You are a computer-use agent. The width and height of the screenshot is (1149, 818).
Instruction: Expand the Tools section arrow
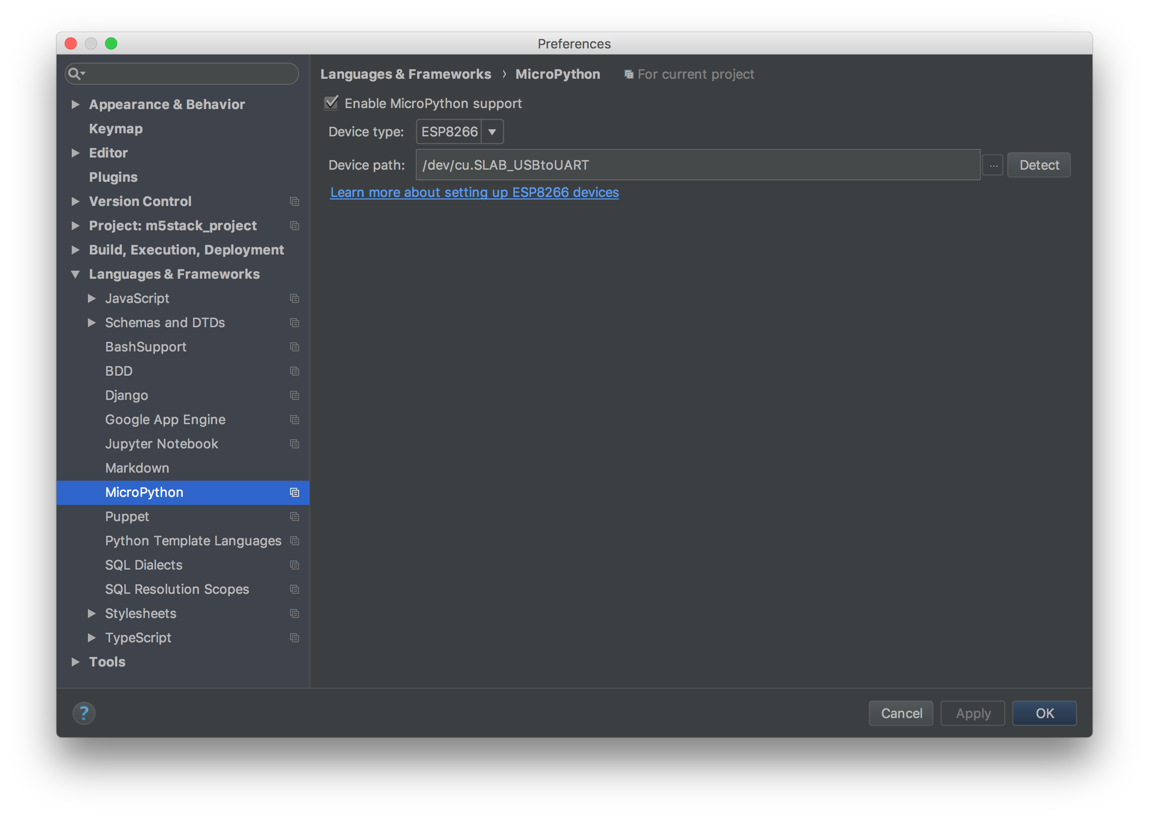point(75,662)
